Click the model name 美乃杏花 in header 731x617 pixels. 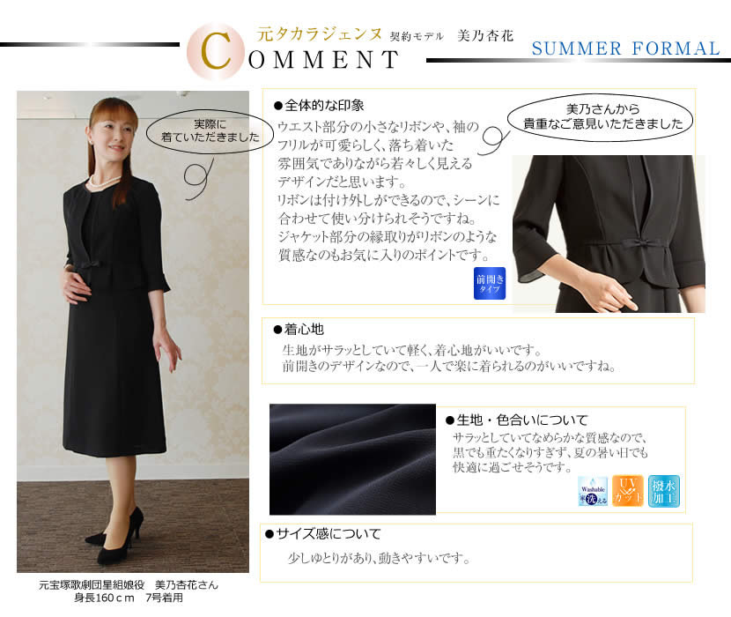point(485,35)
